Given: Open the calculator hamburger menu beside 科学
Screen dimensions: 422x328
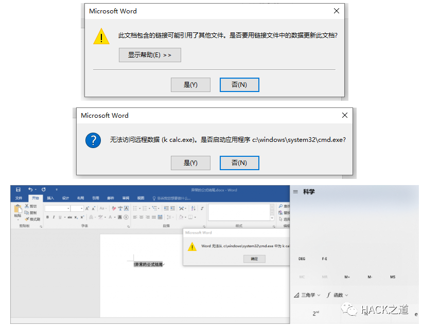Looking at the screenshot, I should point(295,192).
